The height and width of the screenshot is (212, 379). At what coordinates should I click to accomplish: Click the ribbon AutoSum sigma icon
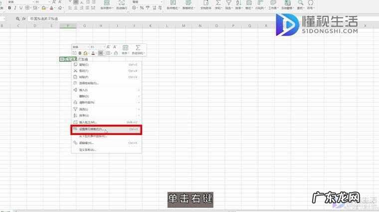click(x=218, y=3)
